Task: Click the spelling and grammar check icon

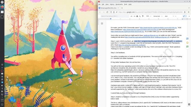Action: coord(140,16)
